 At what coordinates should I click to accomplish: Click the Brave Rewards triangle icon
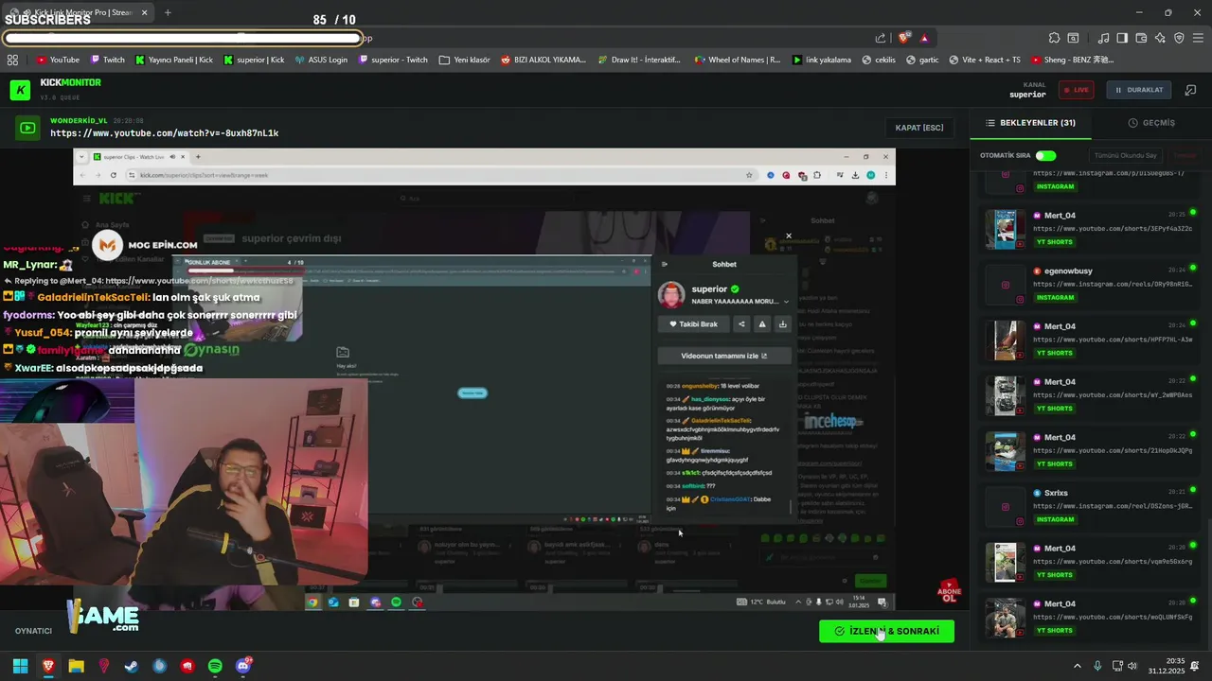924,38
